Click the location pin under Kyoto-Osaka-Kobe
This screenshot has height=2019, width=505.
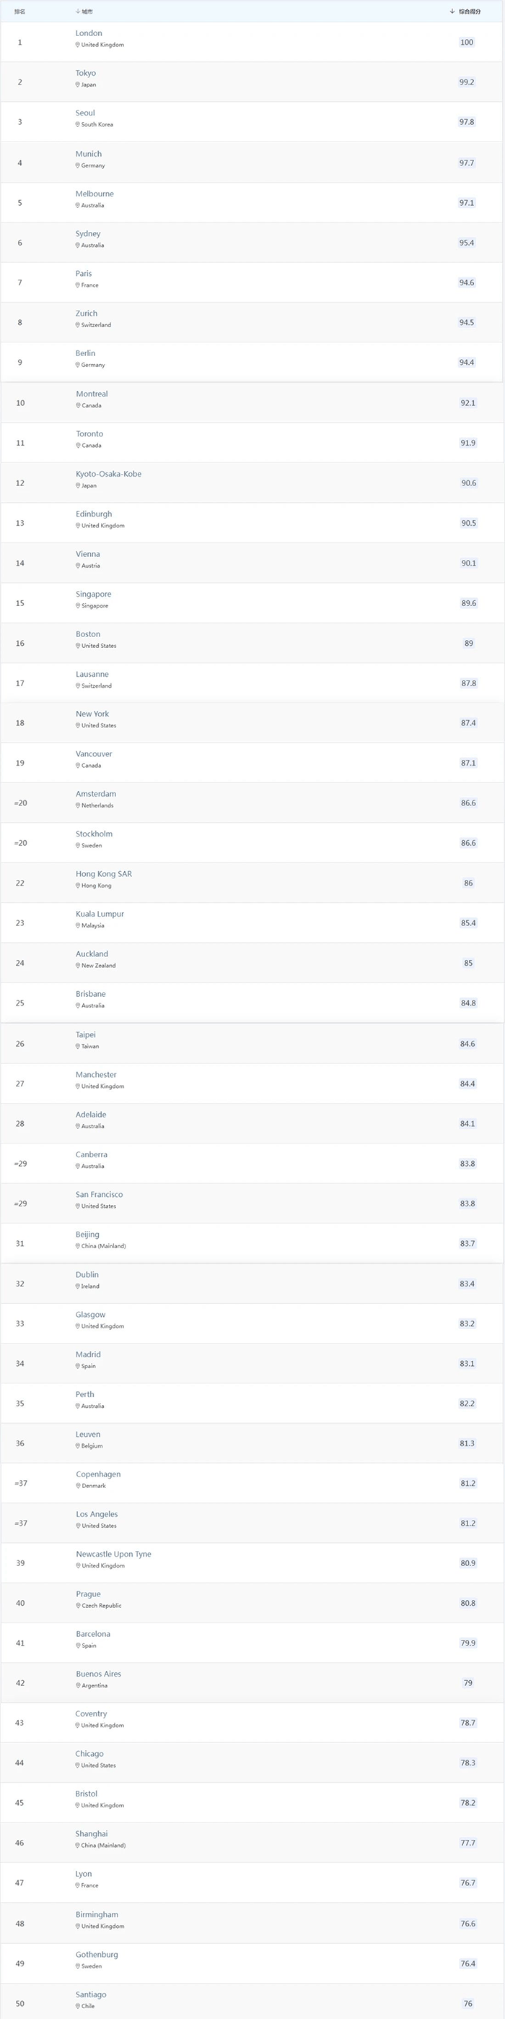(79, 486)
